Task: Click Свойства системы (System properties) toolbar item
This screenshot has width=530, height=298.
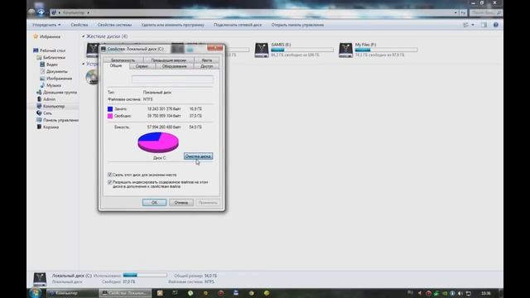Action: 114,25
